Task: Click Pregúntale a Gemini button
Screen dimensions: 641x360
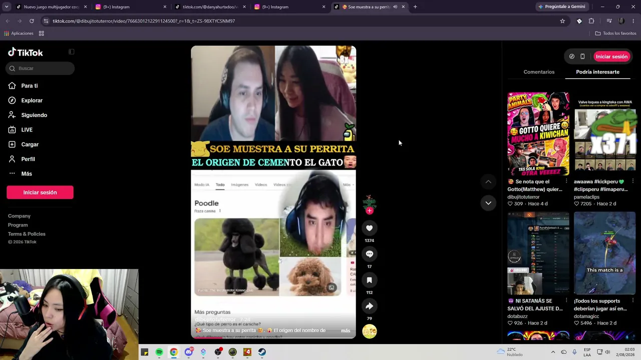Action: tap(562, 7)
